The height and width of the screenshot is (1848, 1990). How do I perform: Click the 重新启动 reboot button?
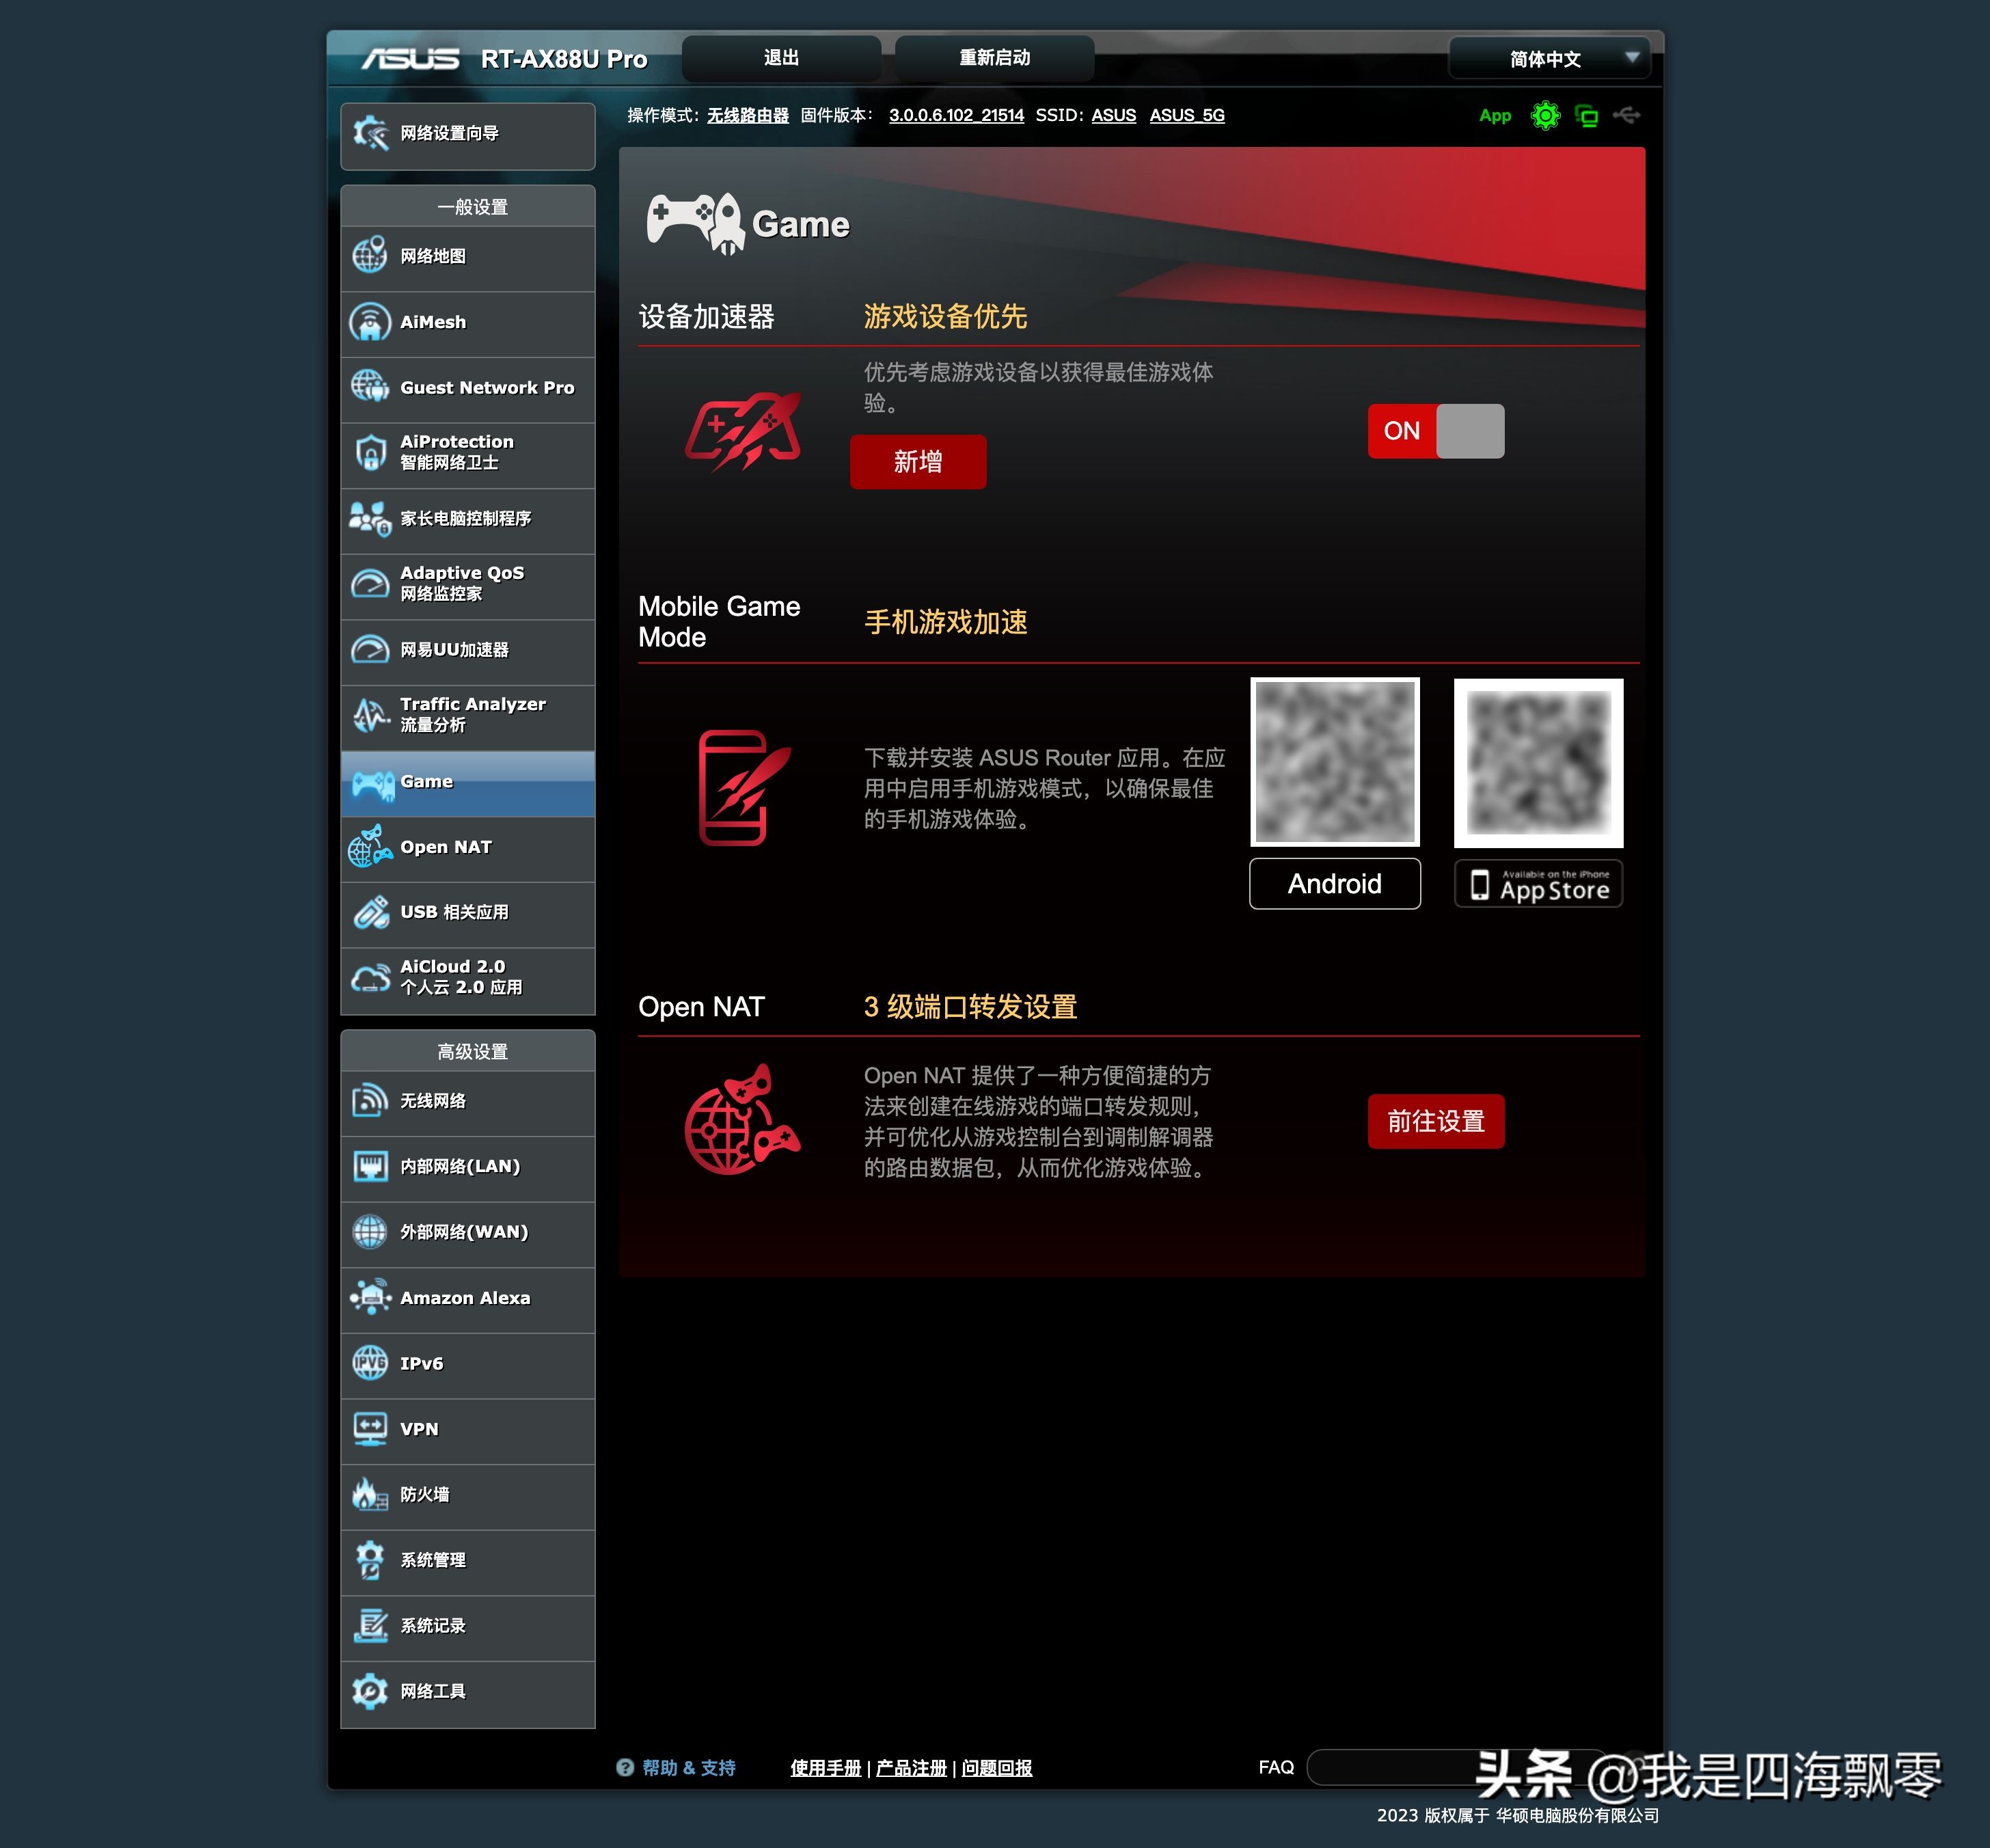[994, 58]
